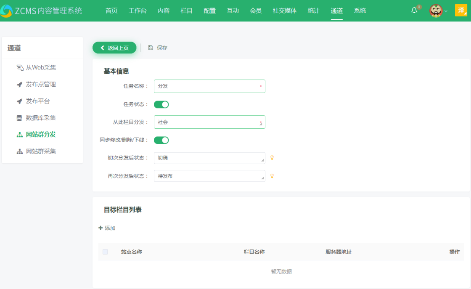Click the 保存 save disk icon
471x289 pixels.
coord(150,48)
